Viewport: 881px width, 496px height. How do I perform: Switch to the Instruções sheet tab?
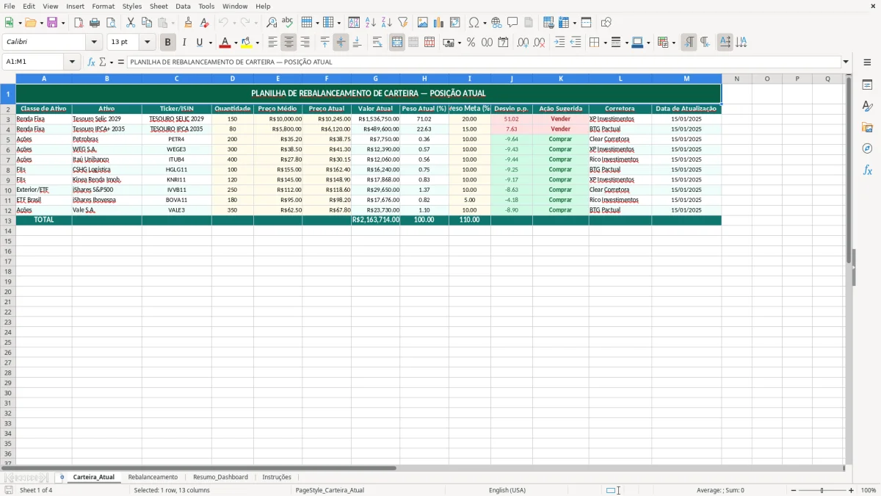point(277,477)
